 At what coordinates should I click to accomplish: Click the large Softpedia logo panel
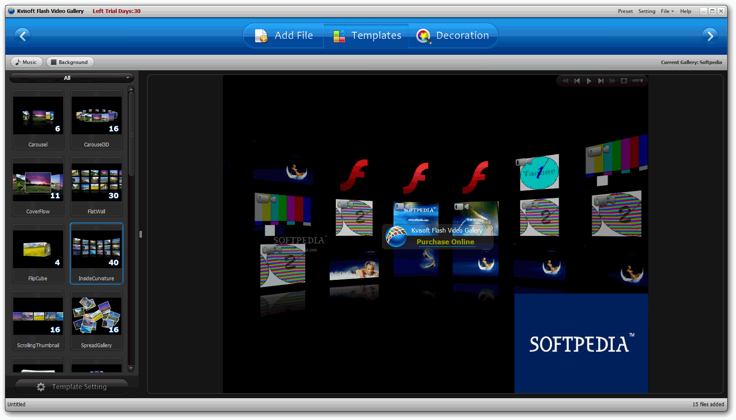581,343
